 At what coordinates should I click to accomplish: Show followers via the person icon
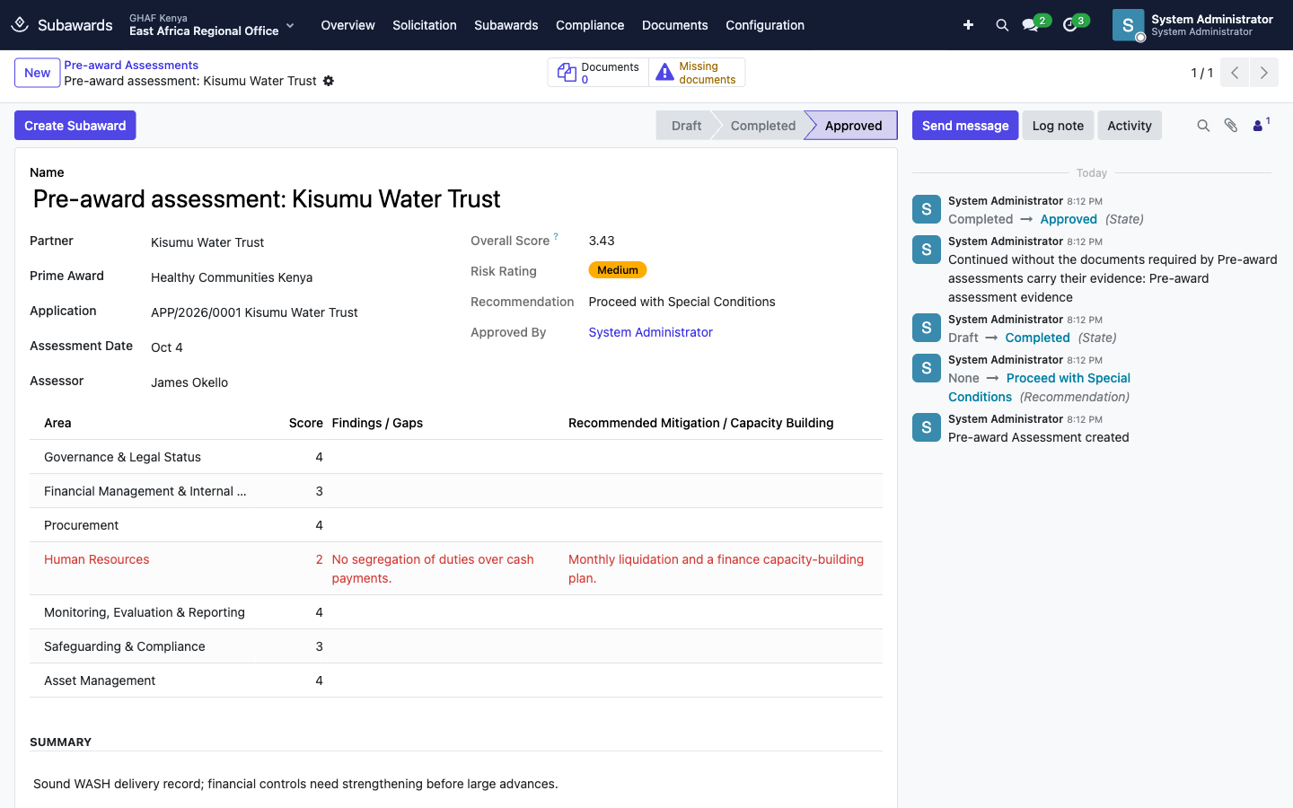click(1261, 126)
